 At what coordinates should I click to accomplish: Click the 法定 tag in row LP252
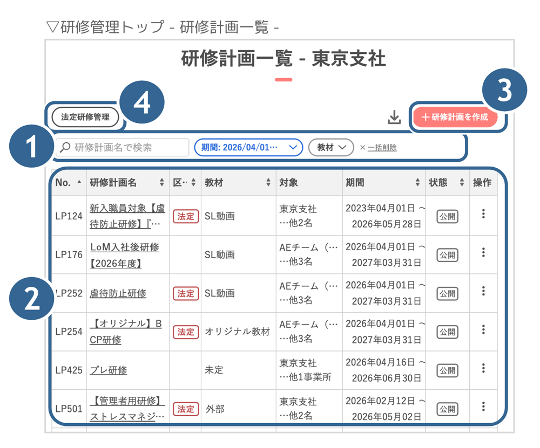(186, 294)
